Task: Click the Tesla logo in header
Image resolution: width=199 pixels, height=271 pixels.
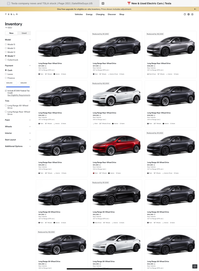Action: click(x=11, y=14)
